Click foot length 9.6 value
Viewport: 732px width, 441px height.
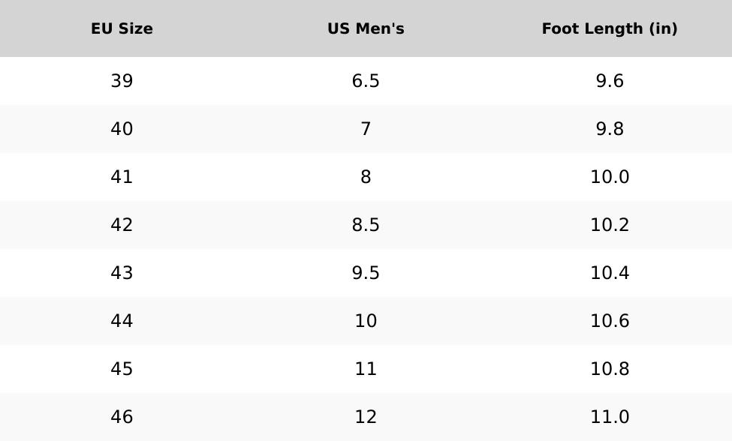tap(610, 81)
